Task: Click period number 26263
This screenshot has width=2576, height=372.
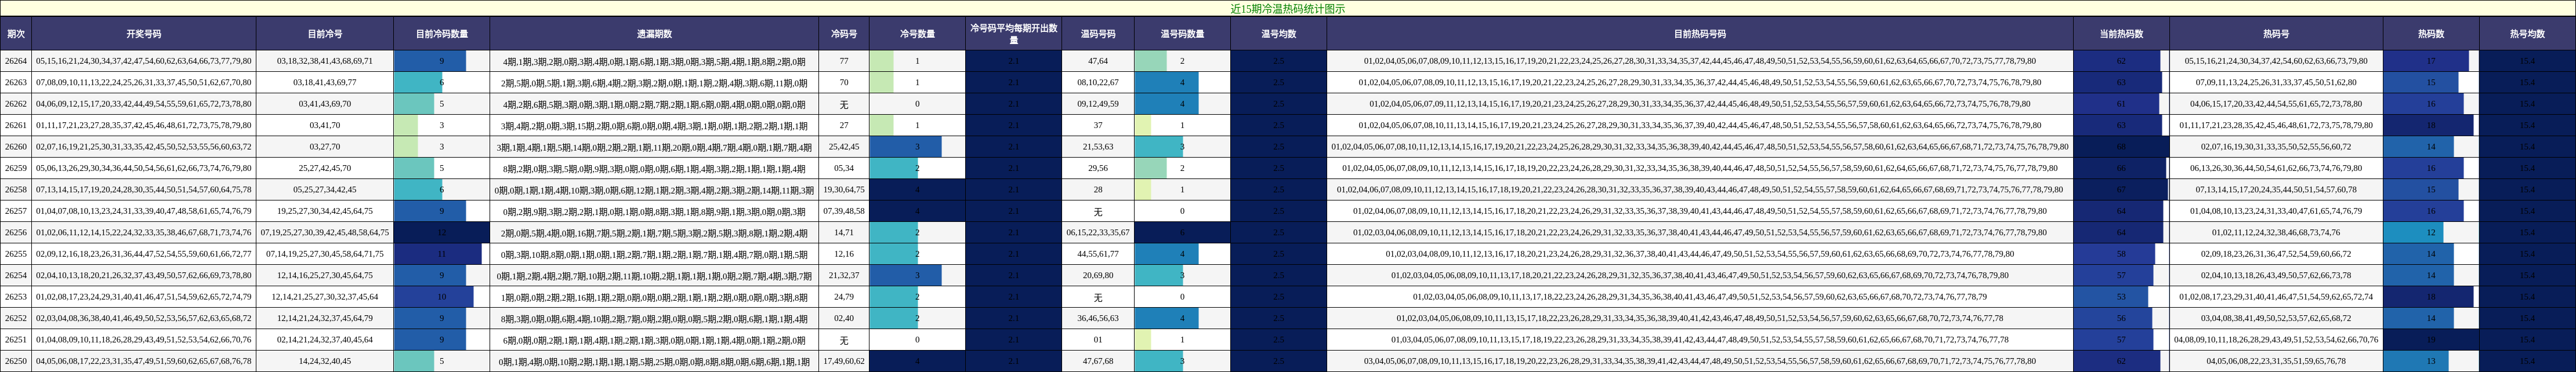Action: 16,83
